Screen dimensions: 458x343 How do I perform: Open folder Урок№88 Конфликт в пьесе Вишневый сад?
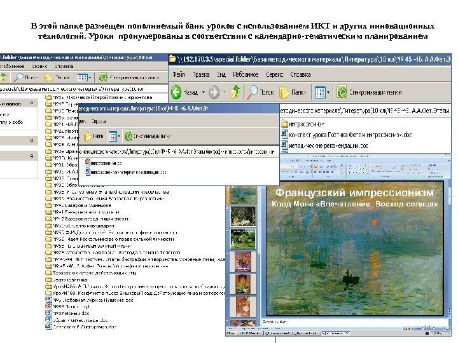(135, 293)
